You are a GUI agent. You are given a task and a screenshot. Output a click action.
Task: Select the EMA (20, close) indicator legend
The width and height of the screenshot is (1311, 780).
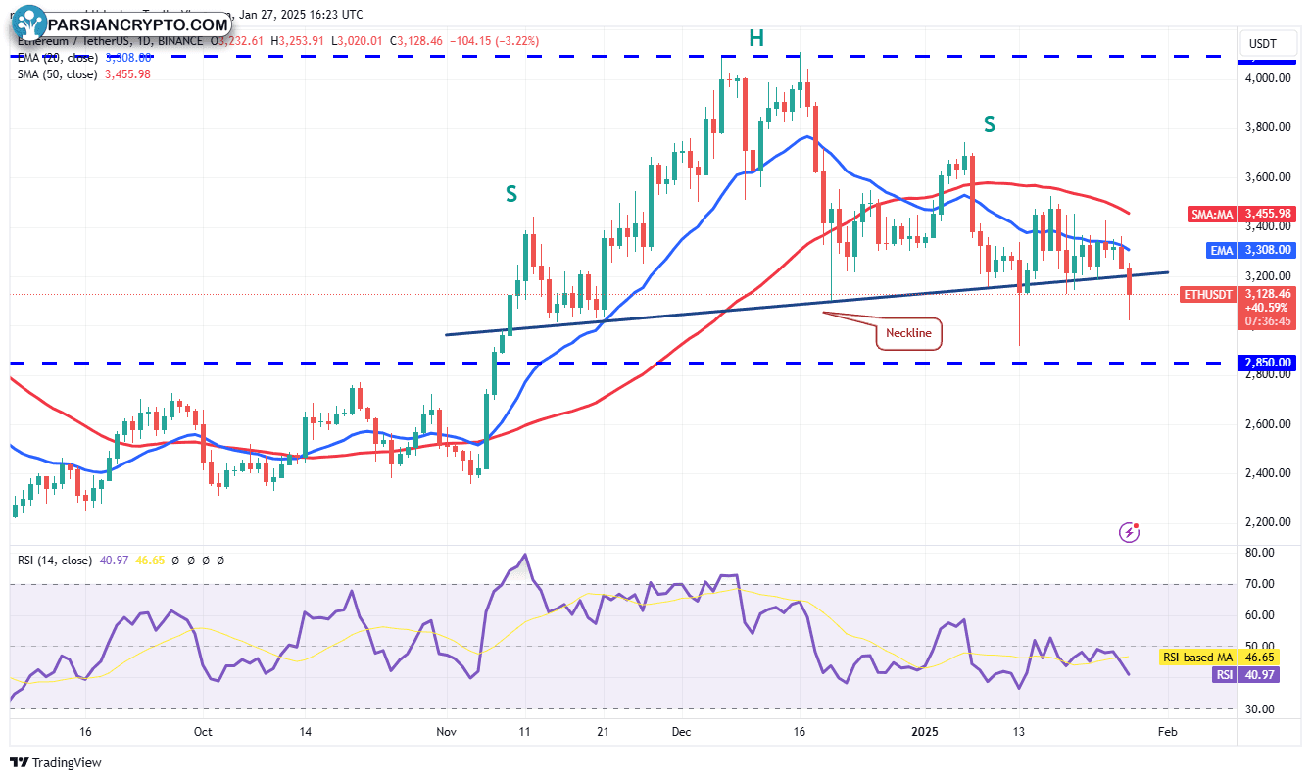click(x=56, y=59)
